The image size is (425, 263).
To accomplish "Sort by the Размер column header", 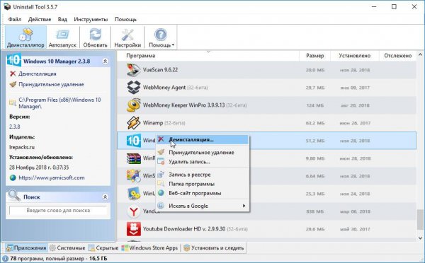I will (x=314, y=56).
